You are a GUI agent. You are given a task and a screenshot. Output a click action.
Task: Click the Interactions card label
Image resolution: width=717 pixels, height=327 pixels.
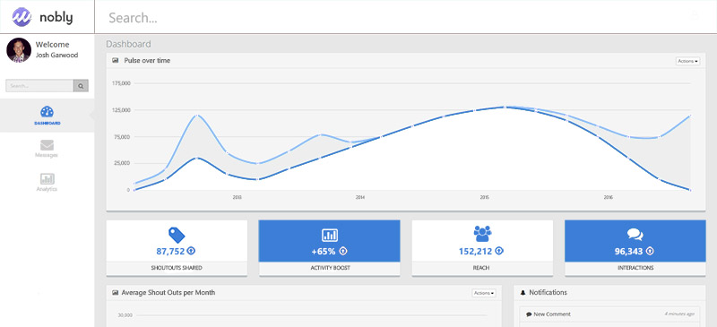[635, 268]
